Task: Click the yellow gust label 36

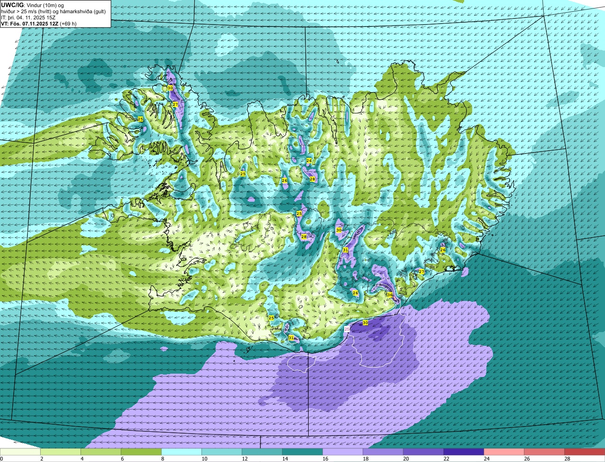Action: point(390,295)
